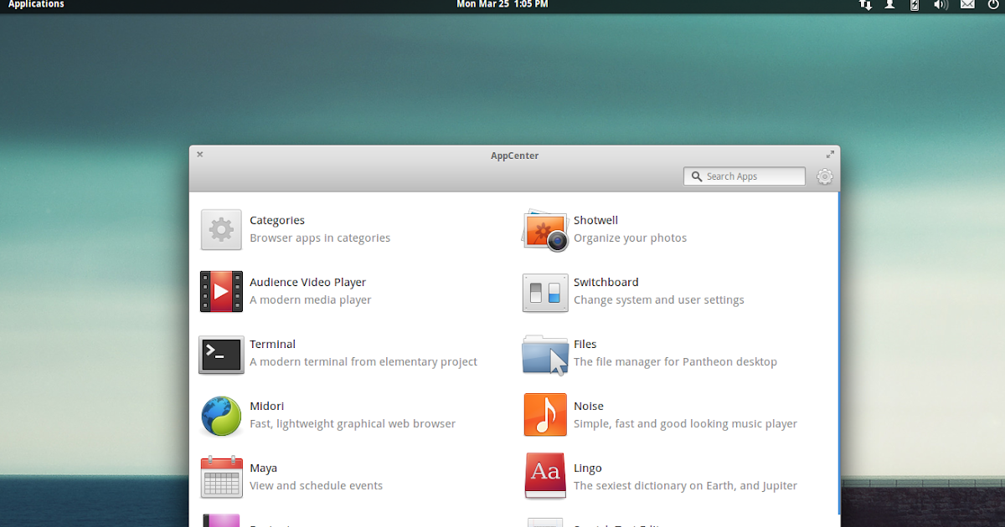Image resolution: width=1005 pixels, height=527 pixels.
Task: Click the battery indicator in panel
Action: pos(915,5)
